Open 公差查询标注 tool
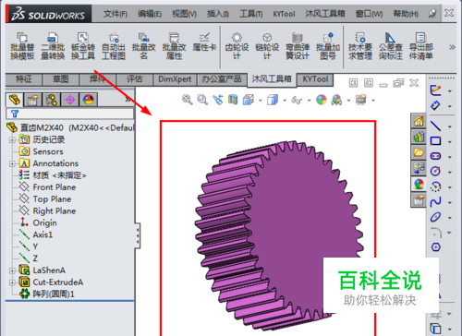 (391, 46)
